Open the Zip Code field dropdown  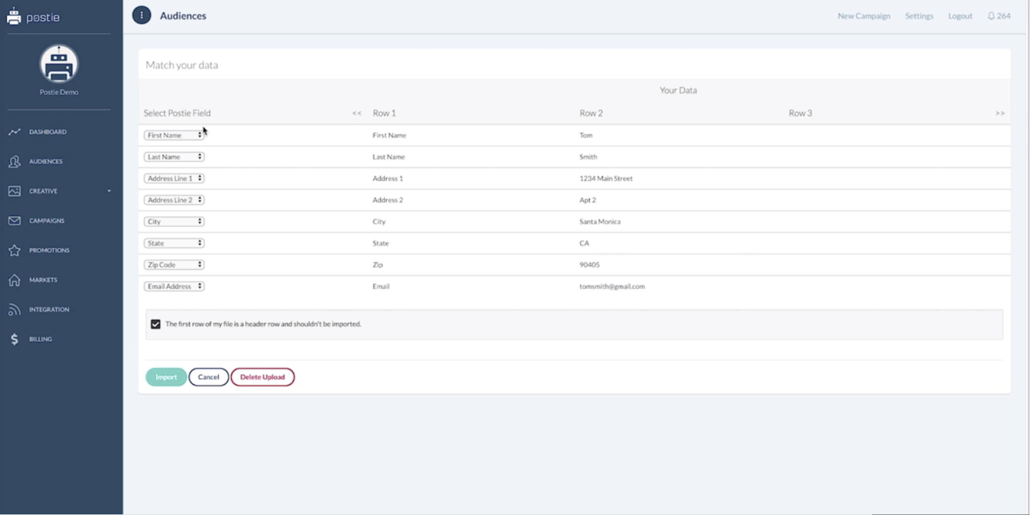[x=174, y=265]
